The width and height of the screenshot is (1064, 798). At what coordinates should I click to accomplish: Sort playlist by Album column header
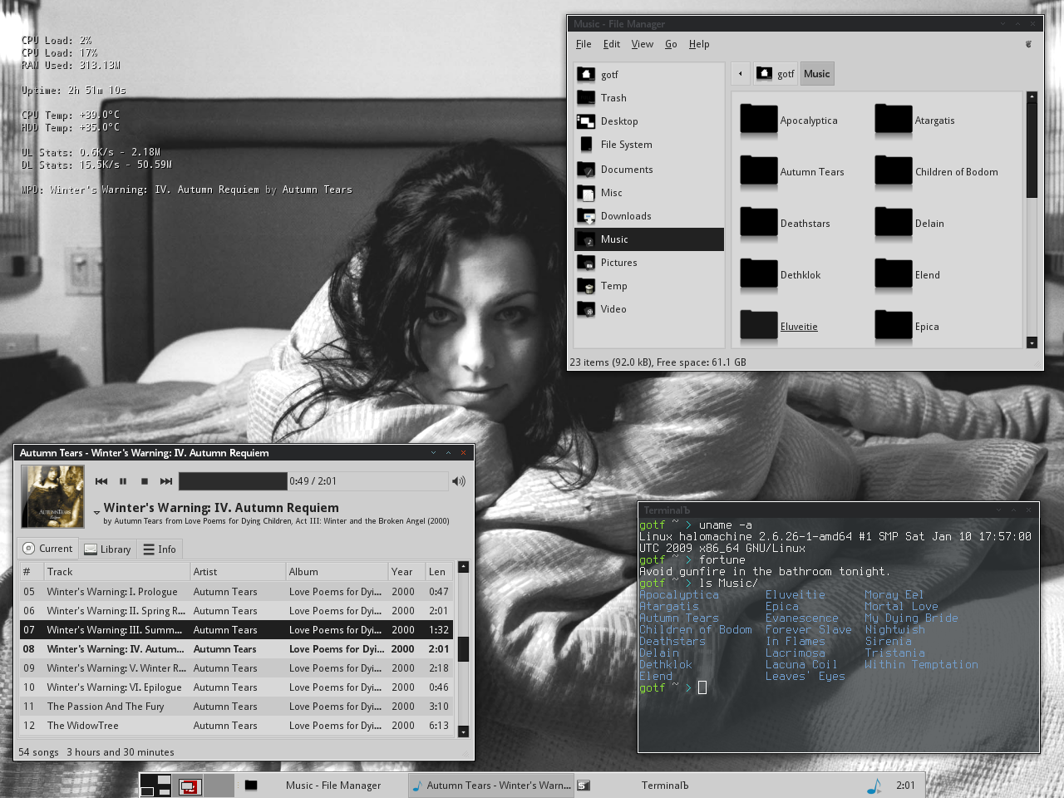[x=337, y=572]
